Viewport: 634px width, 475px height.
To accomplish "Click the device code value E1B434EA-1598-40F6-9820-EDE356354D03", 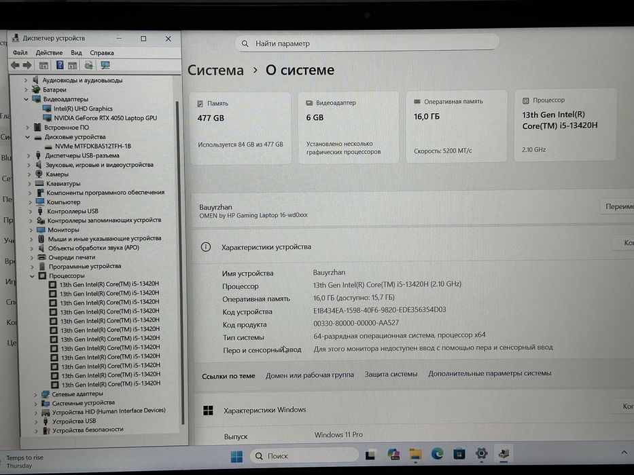I will click(380, 310).
